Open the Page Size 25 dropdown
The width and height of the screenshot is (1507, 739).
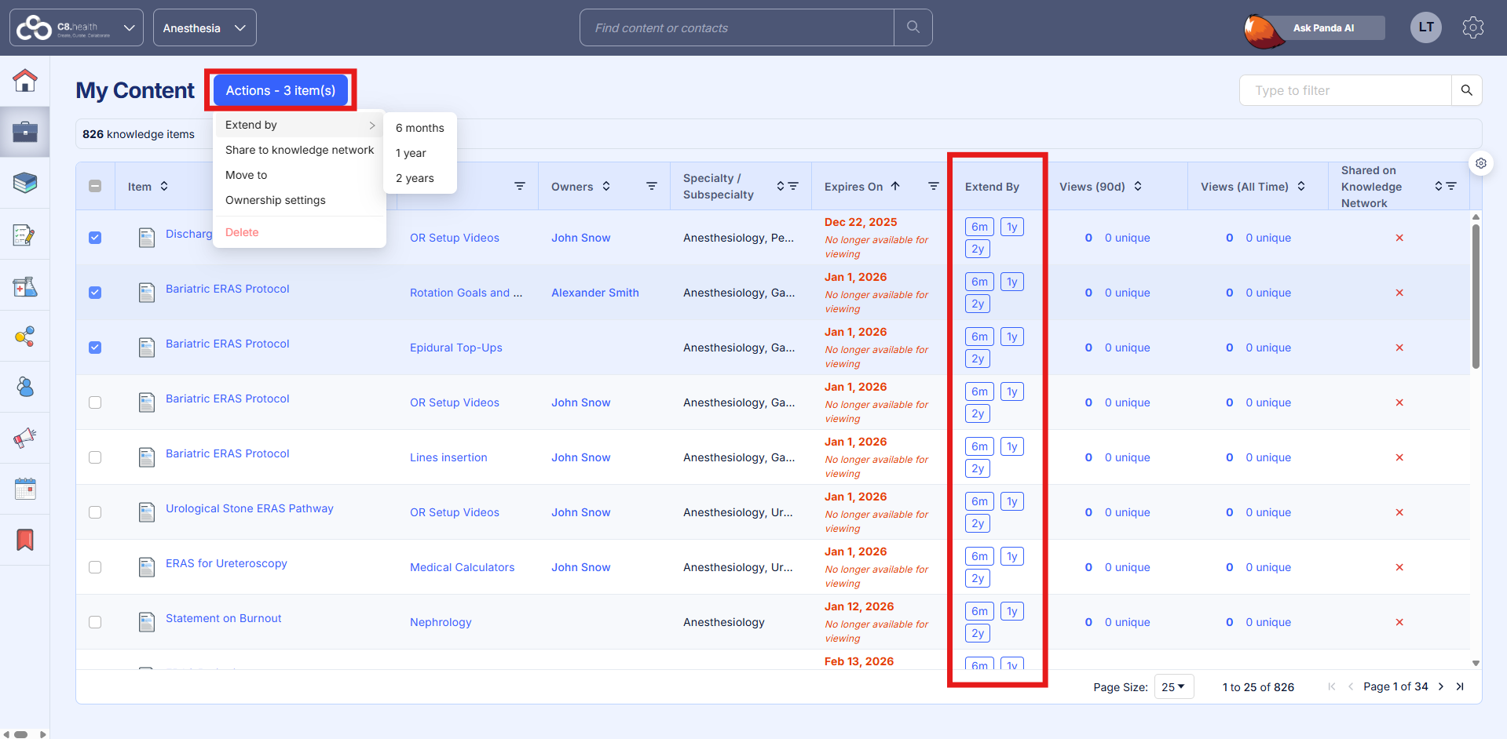pos(1173,687)
